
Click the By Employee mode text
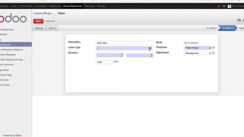coord(191,43)
